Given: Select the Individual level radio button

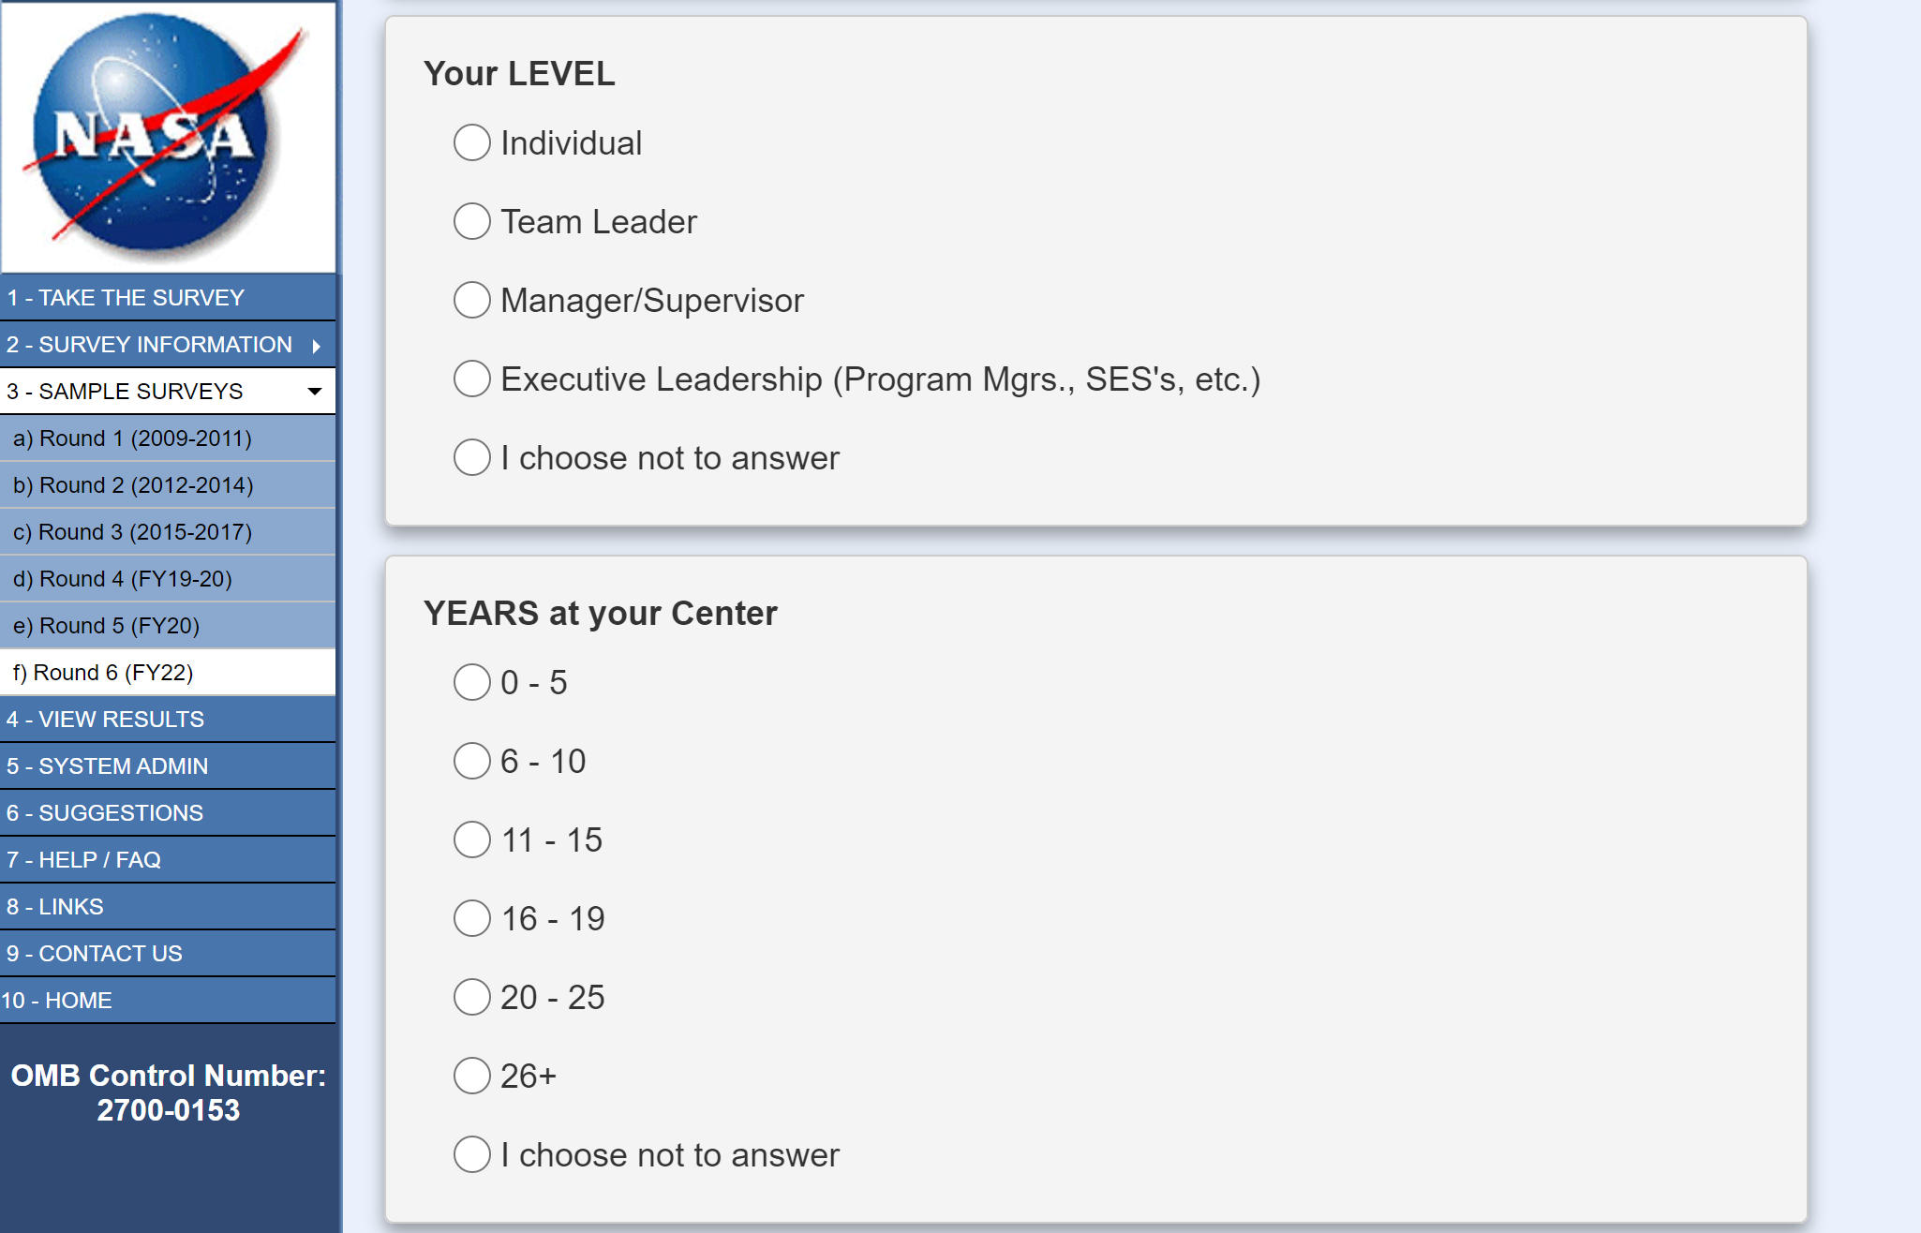Looking at the screenshot, I should tap(472, 143).
